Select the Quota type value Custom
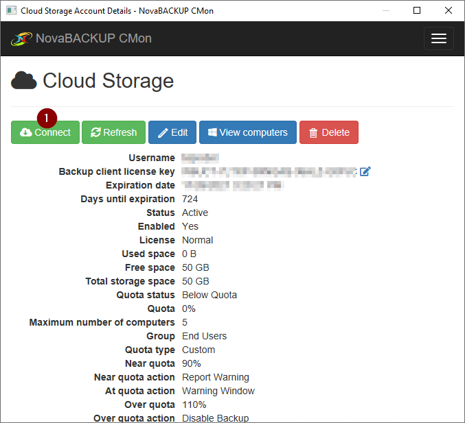The width and height of the screenshot is (465, 423). coord(199,350)
